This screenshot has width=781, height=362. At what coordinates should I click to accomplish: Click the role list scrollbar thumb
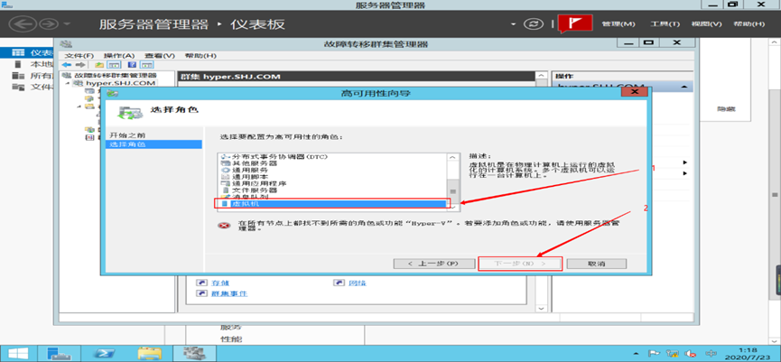click(x=452, y=190)
